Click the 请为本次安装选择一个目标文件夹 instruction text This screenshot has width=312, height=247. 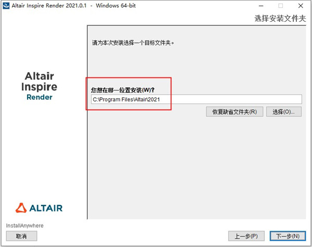(x=133, y=43)
